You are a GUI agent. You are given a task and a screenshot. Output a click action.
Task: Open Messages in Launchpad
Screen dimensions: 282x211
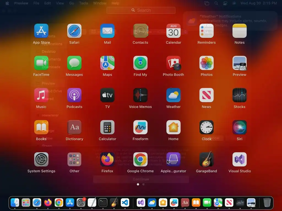point(74,63)
